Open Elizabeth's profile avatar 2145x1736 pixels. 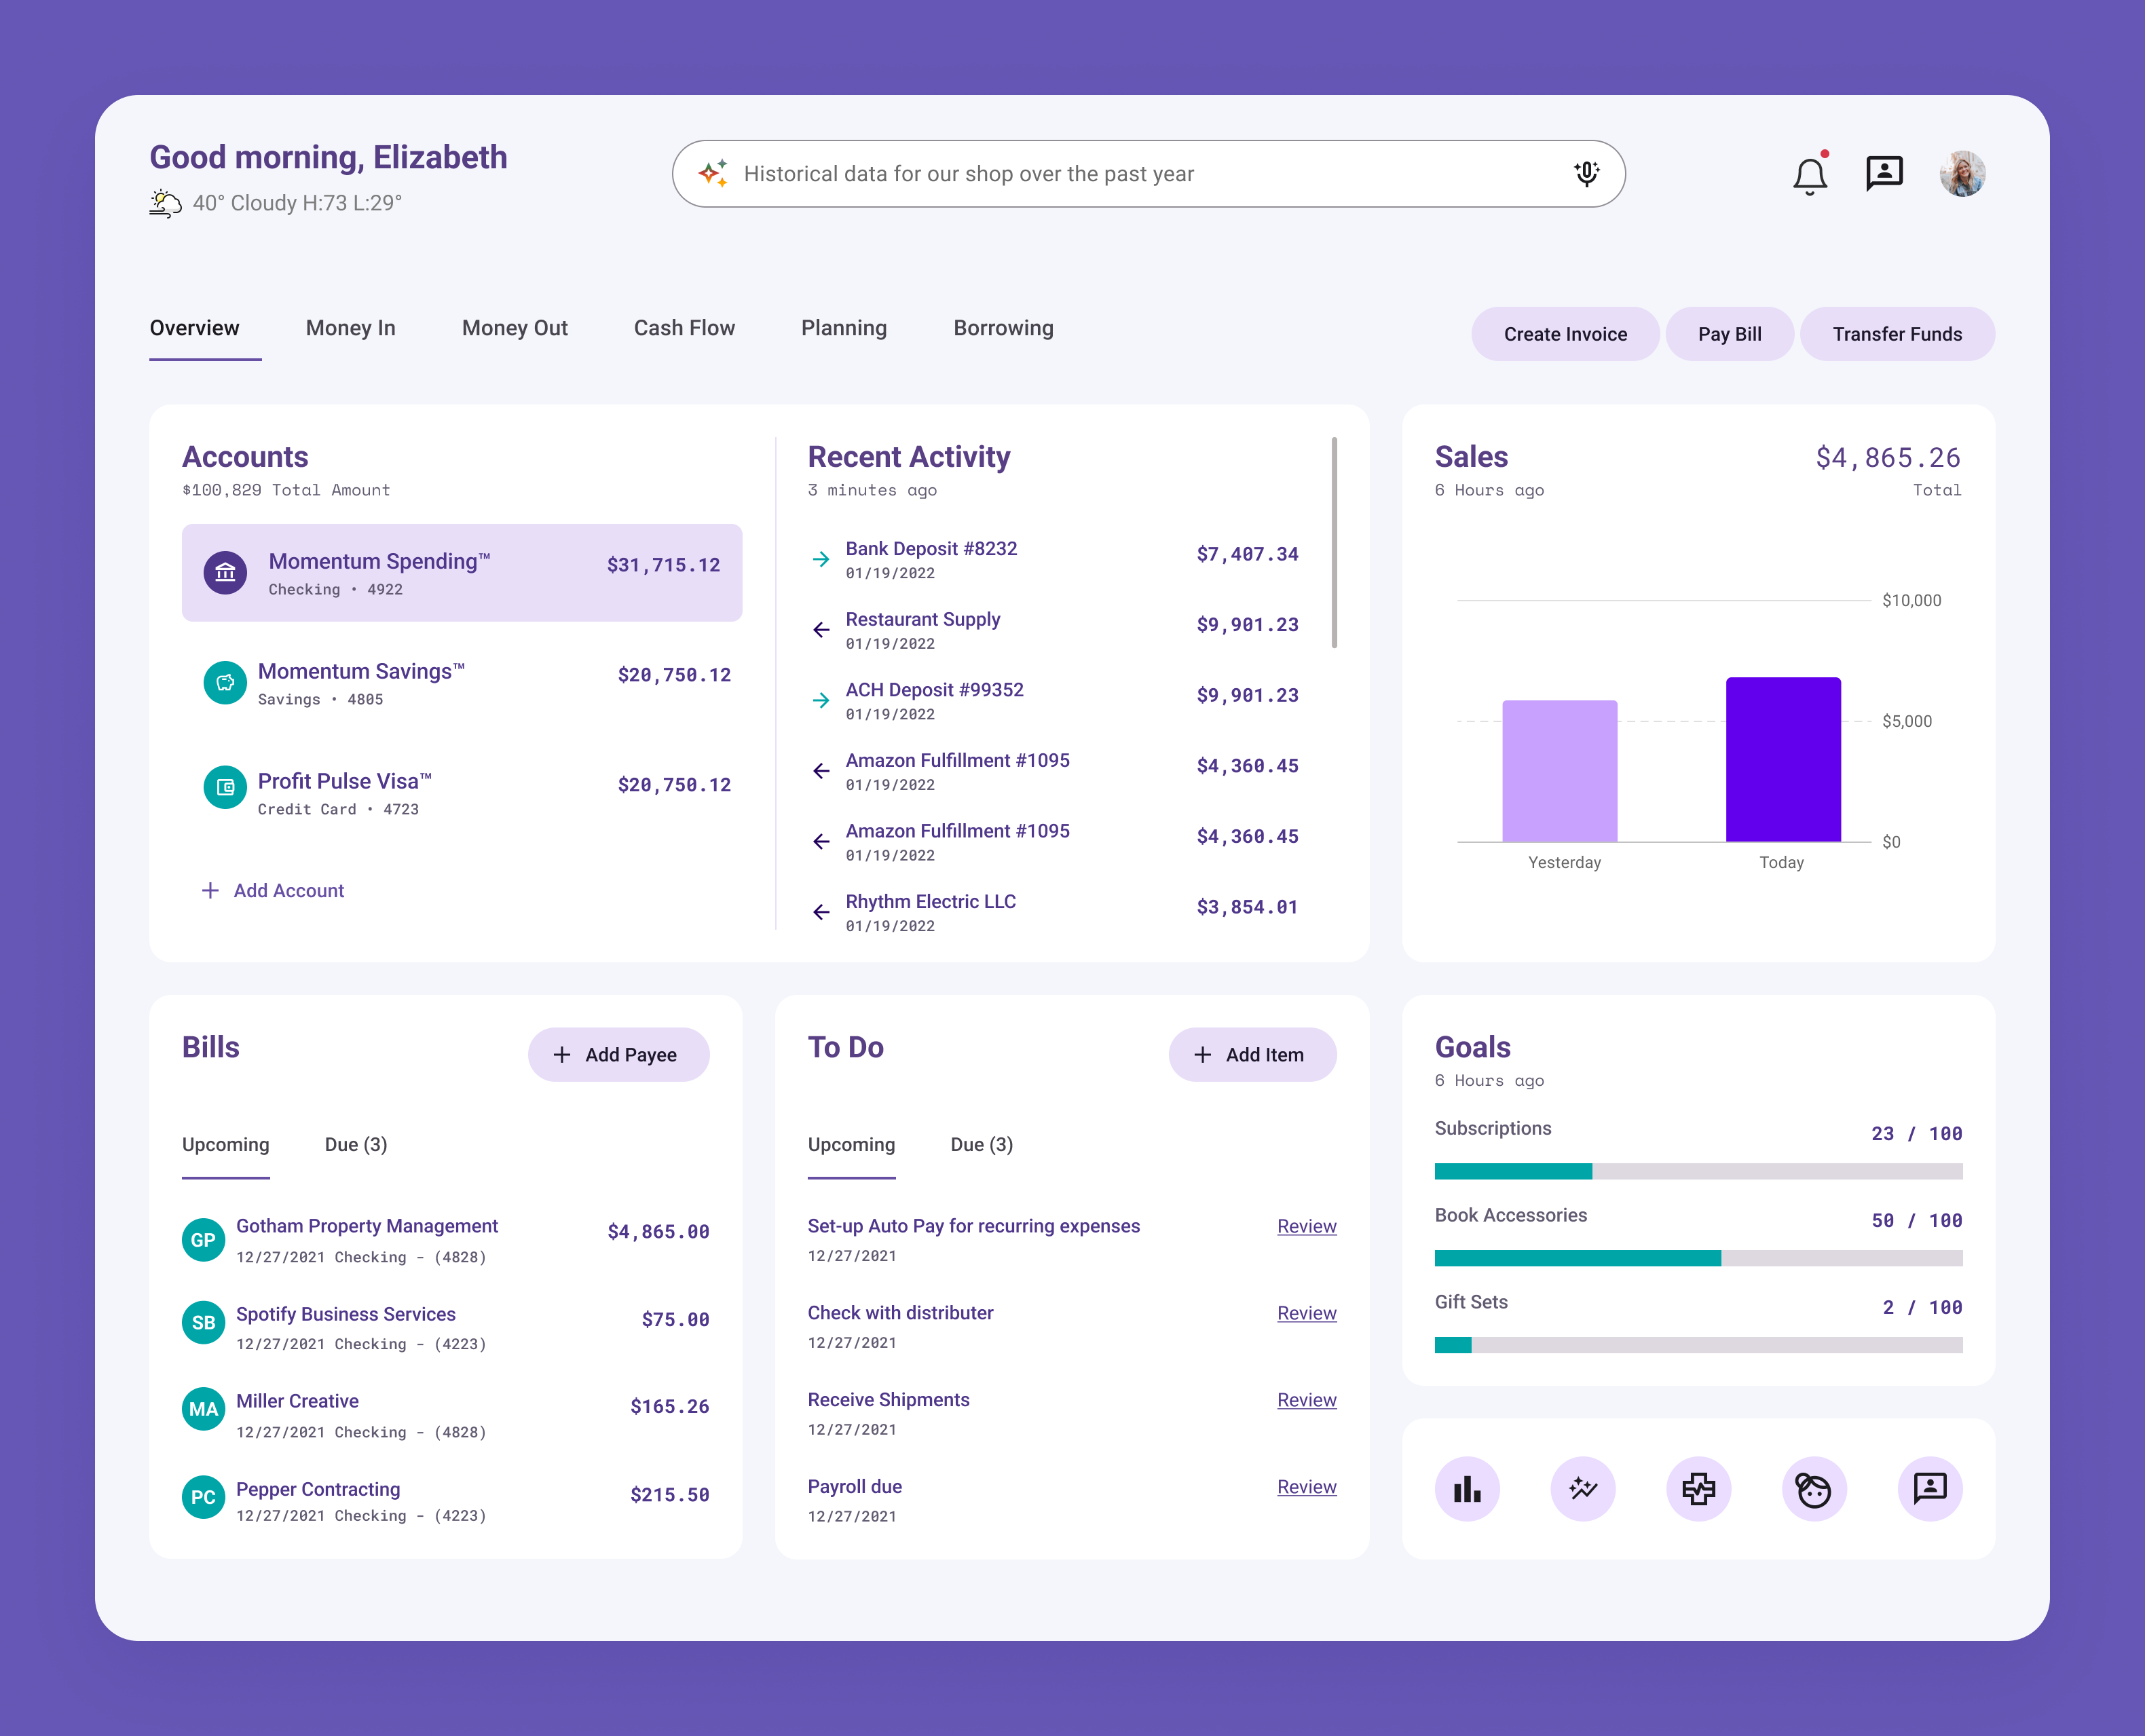point(1962,174)
